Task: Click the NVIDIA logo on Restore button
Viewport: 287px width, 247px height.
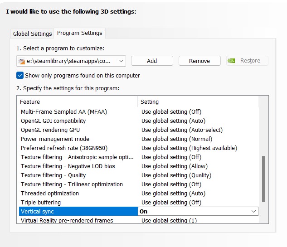Action: point(232,61)
